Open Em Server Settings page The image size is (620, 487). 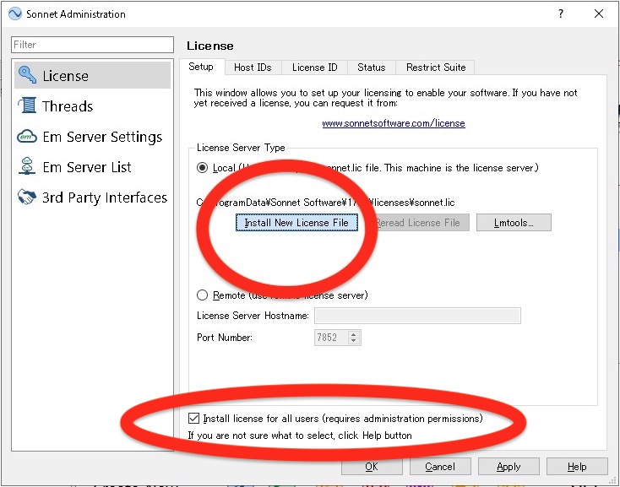click(93, 137)
